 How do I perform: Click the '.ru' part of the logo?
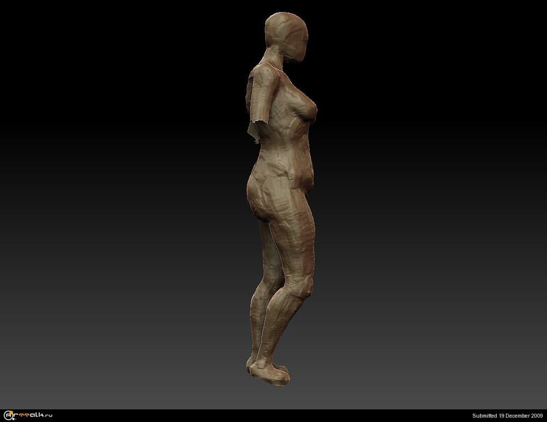[x=48, y=417]
